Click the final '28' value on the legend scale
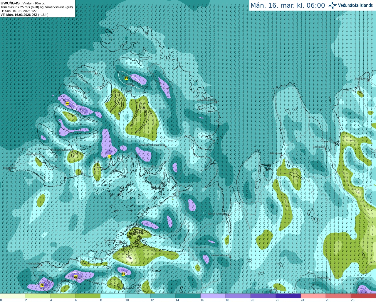The image size is (376, 302). pos(352,300)
